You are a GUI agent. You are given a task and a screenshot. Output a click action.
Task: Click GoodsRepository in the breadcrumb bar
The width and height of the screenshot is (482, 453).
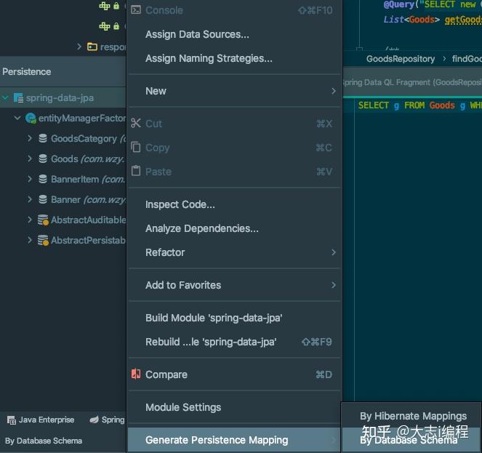coord(400,59)
